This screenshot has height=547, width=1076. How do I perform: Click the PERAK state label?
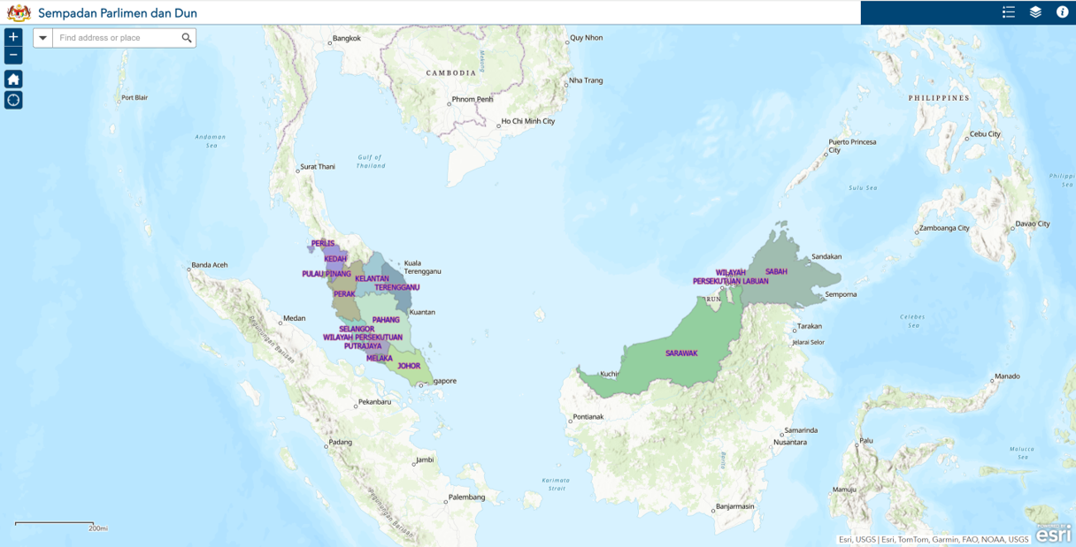[x=344, y=294]
